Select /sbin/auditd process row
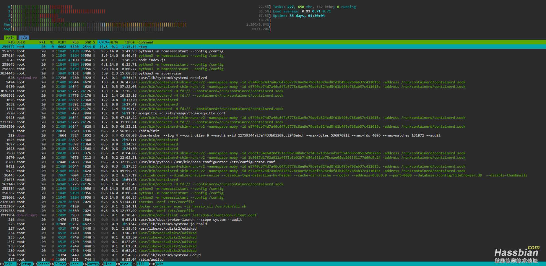This screenshot has width=546, height=266. tap(273, 259)
